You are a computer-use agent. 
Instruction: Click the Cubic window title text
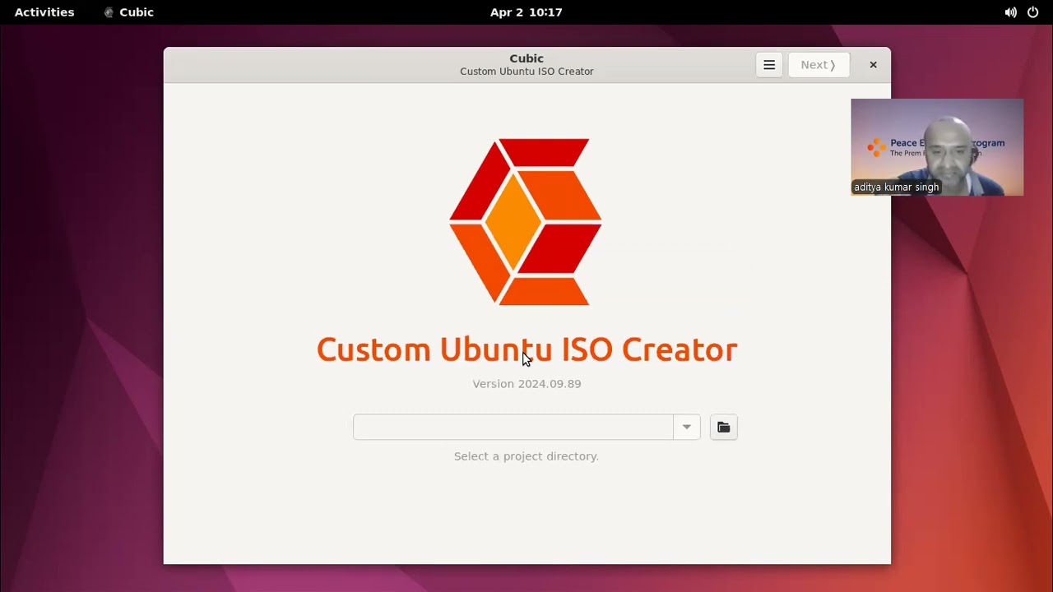526,58
